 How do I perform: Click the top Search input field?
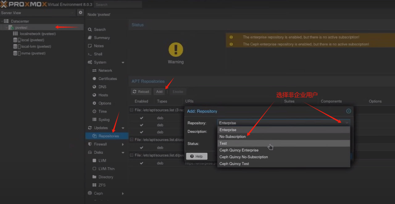(117, 5)
